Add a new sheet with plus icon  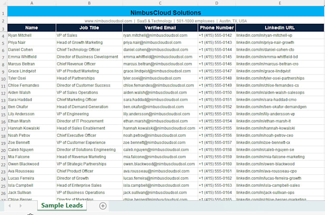pyautogui.click(x=103, y=206)
